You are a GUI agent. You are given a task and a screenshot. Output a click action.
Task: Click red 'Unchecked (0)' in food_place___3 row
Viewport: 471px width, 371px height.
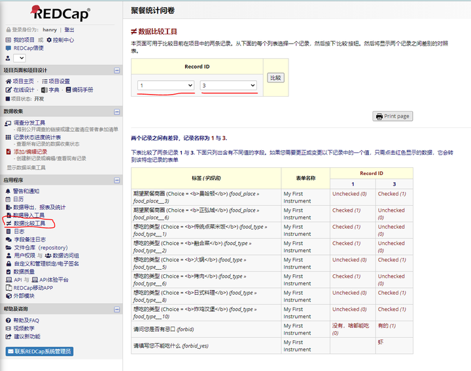pos(349,194)
